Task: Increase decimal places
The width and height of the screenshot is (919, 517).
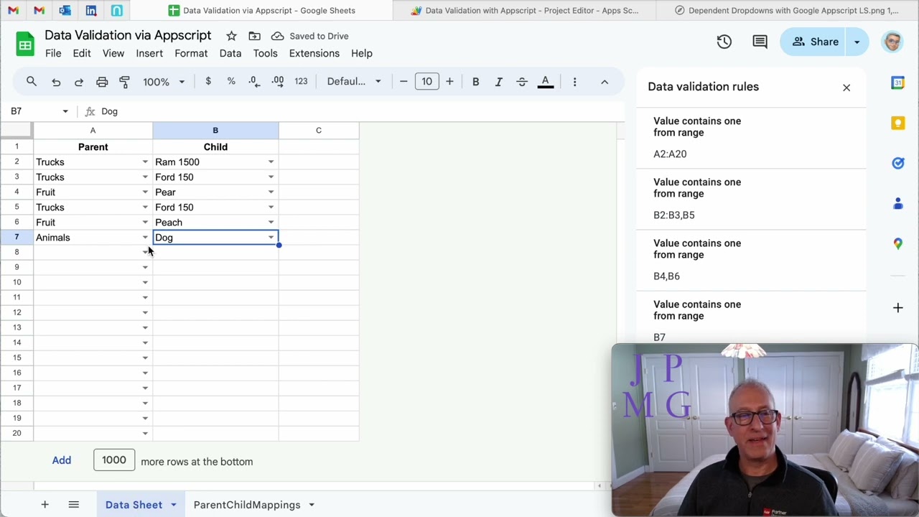Action: point(278,81)
